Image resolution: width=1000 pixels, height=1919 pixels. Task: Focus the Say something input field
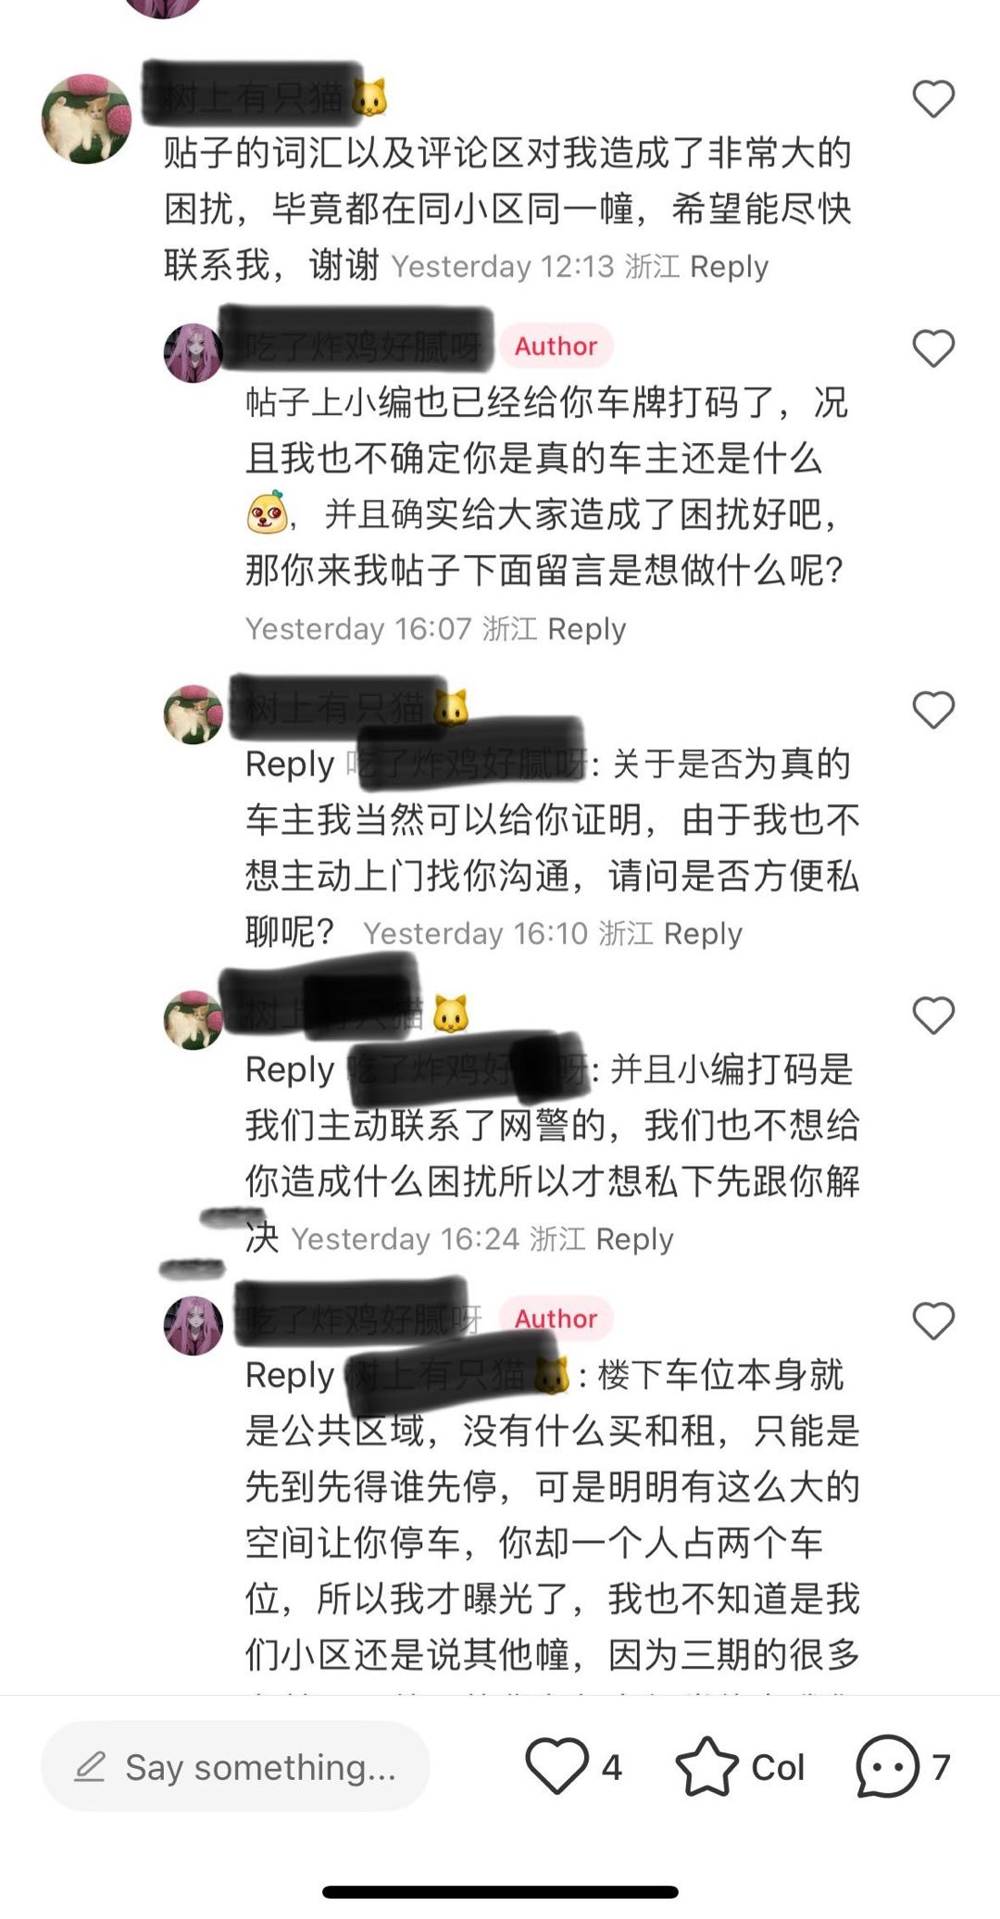pos(235,1766)
